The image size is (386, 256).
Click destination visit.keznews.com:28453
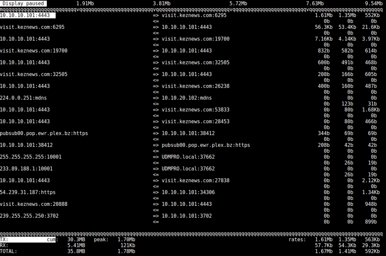pyautogui.click(x=195, y=122)
